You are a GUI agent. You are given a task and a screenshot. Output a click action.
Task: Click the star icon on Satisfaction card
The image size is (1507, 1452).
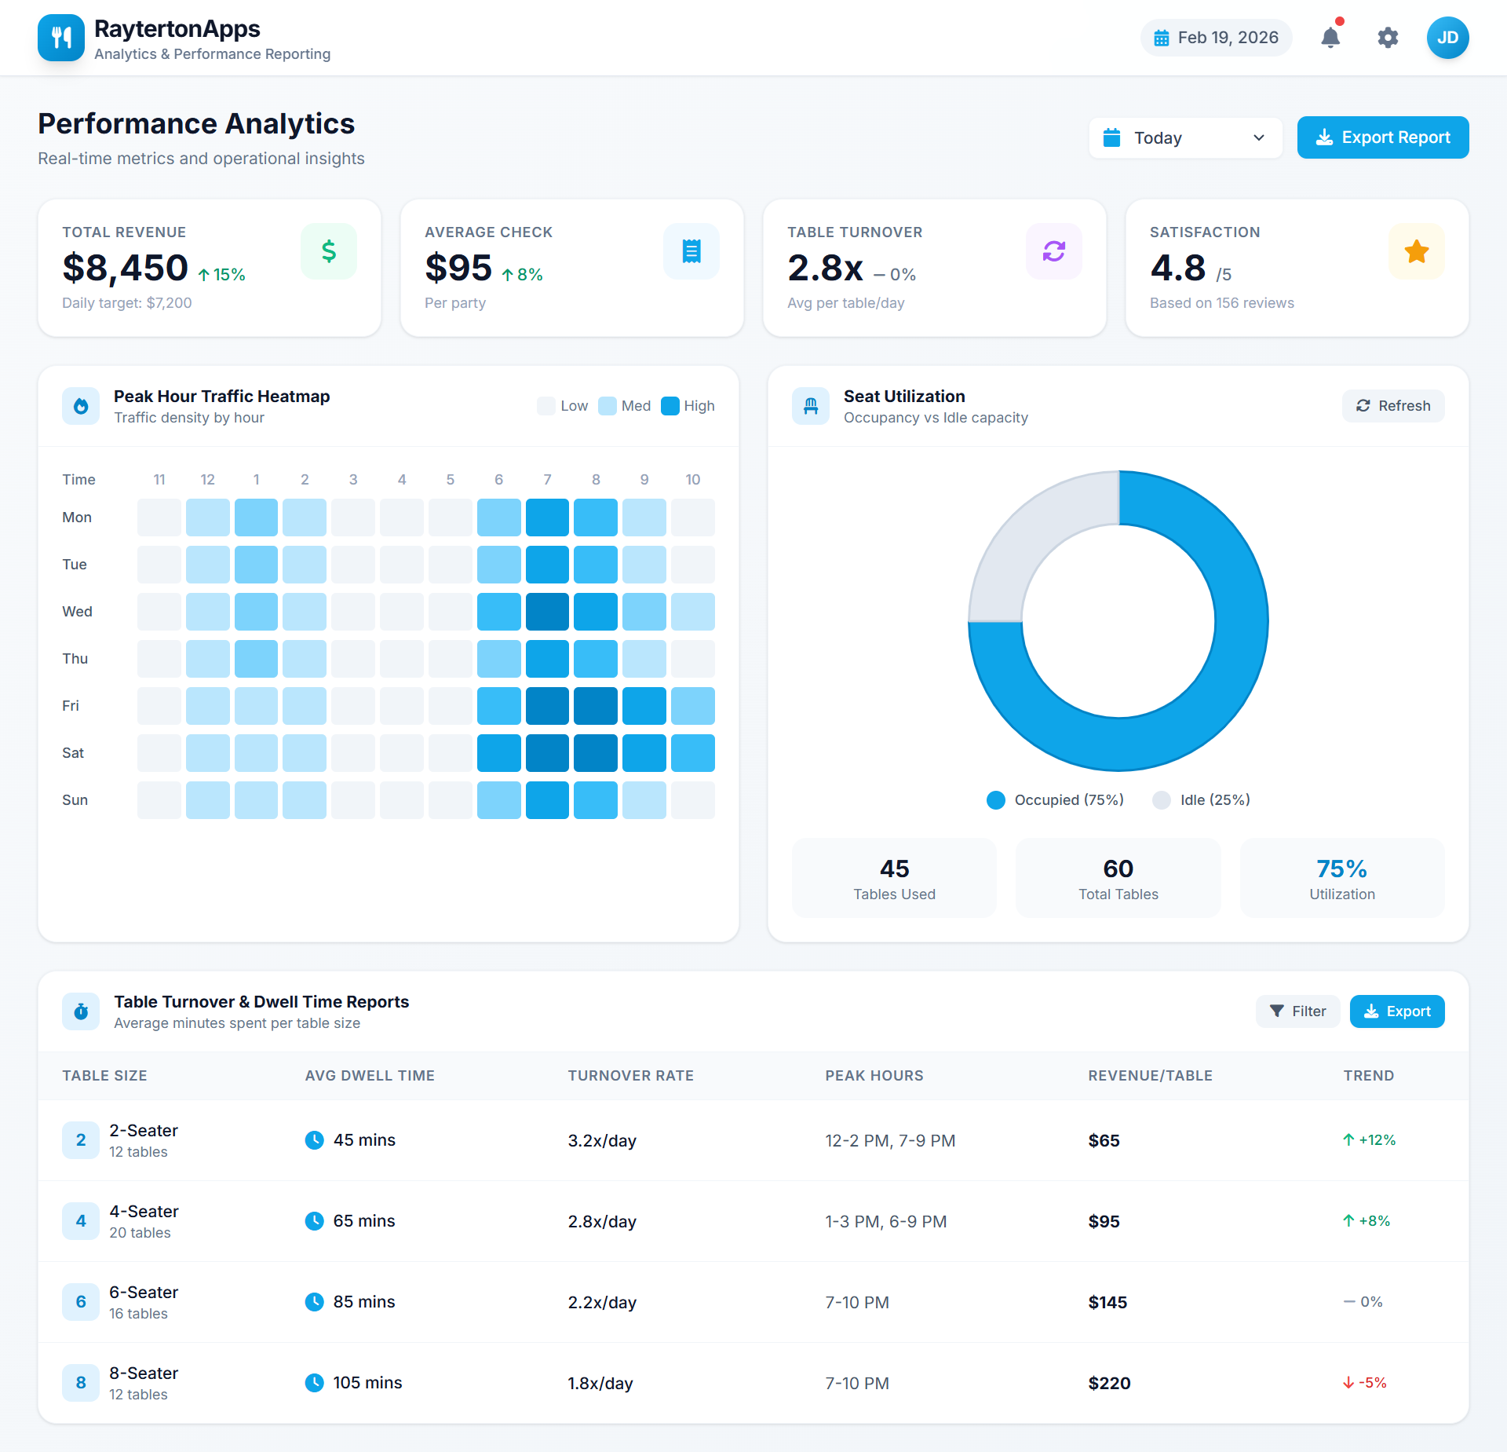[1416, 251]
